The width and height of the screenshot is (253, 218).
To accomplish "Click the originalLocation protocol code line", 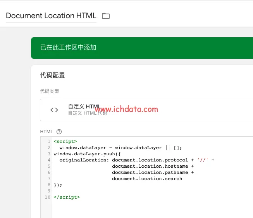I will point(137,160).
